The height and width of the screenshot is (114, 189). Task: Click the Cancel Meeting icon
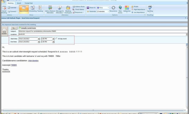click(x=4, y=10)
